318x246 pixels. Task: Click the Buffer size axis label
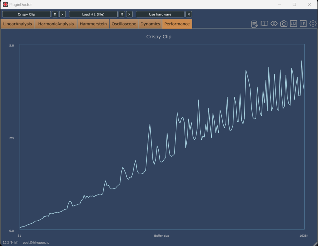[x=161, y=236]
